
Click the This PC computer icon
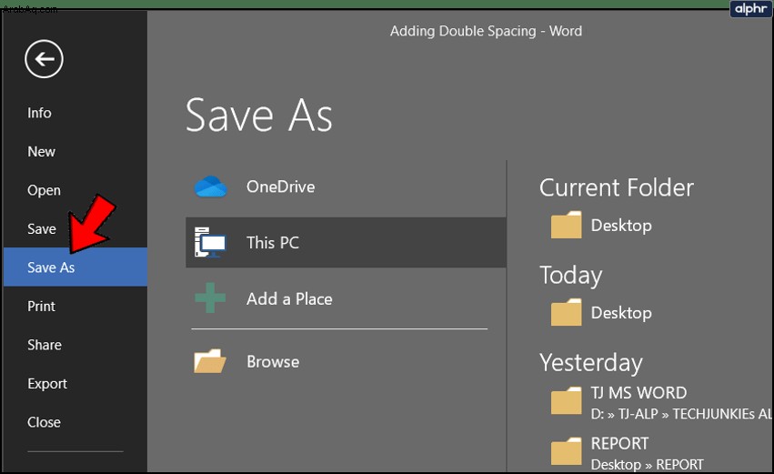210,242
